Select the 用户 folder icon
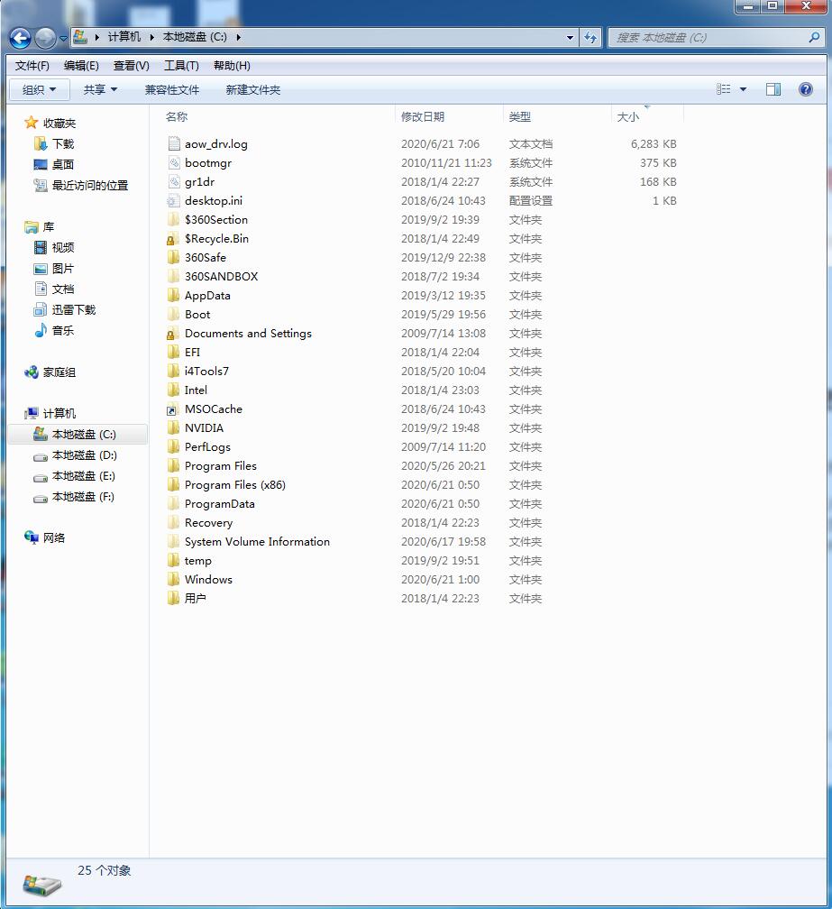Viewport: 832px width, 909px height. [x=173, y=598]
